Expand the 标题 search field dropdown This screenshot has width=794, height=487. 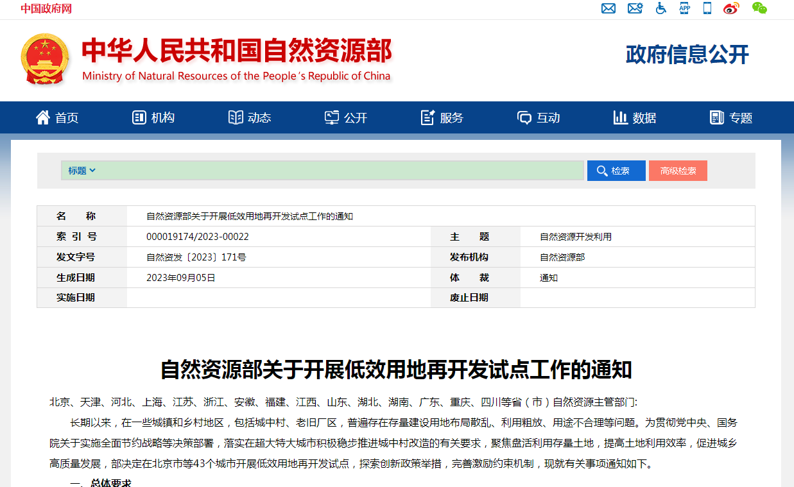(x=82, y=171)
